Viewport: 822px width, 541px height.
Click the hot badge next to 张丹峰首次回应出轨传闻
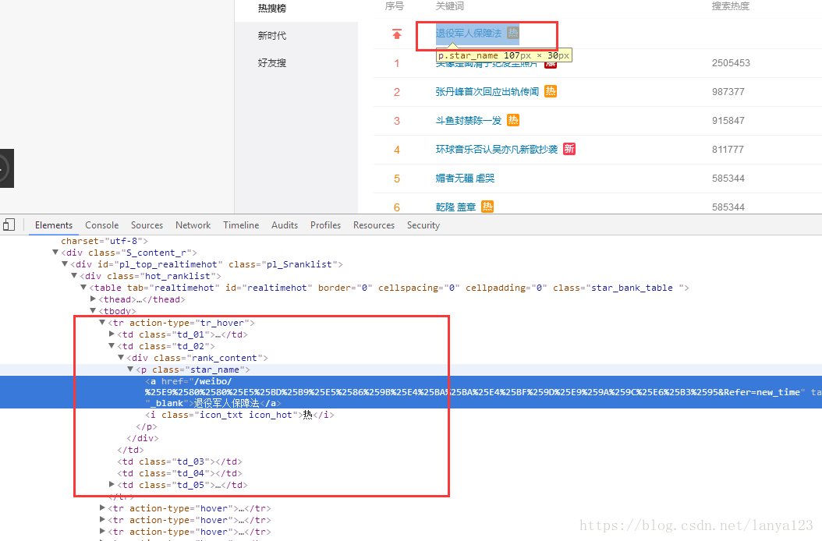(551, 91)
